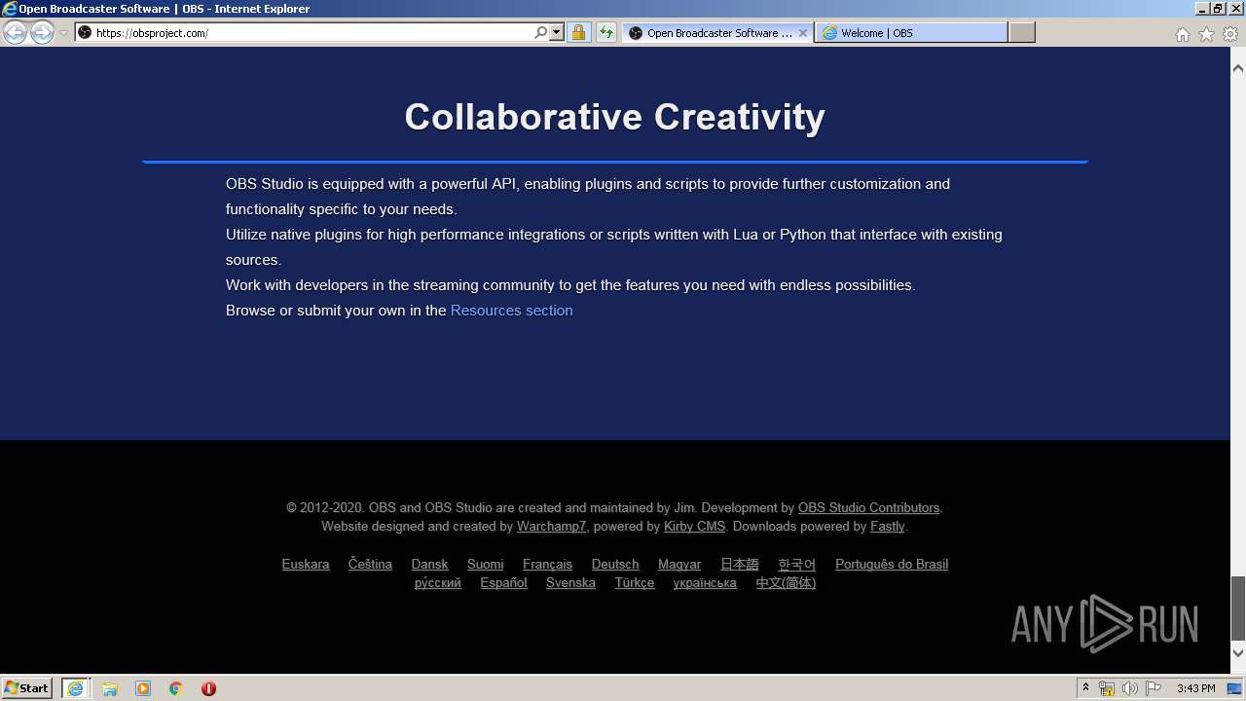Viewport: 1246px width, 701px height.
Task: Open the Tools gear menu
Action: 1230,34
